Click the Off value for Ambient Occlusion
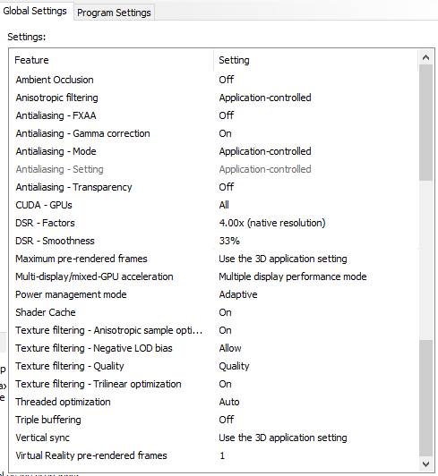This screenshot has height=476, width=438. pos(227,80)
